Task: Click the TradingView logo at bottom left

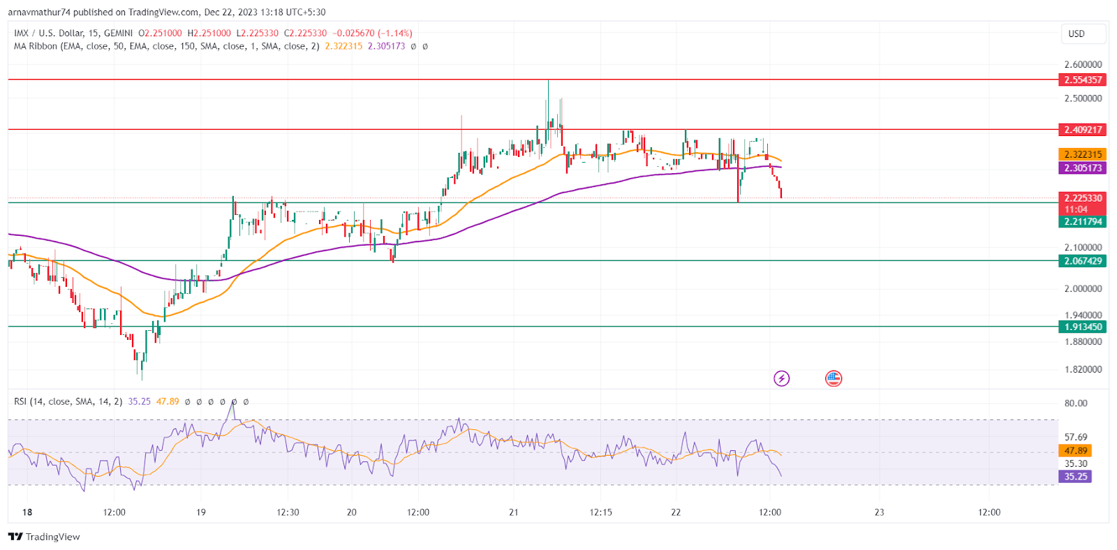Action: coord(44,537)
